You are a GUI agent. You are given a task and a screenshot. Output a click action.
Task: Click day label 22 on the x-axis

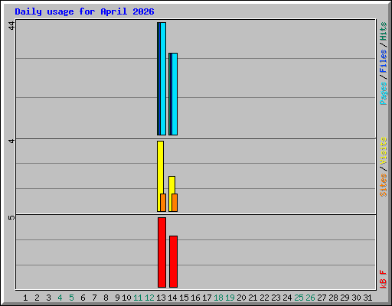coord(264,298)
